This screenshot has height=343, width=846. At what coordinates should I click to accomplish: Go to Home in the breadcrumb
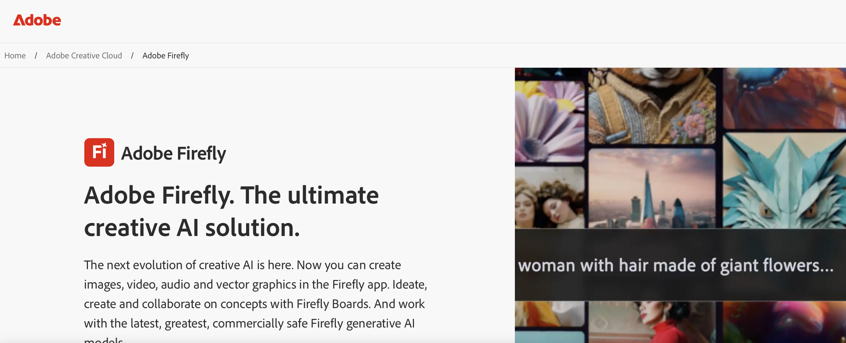15,55
